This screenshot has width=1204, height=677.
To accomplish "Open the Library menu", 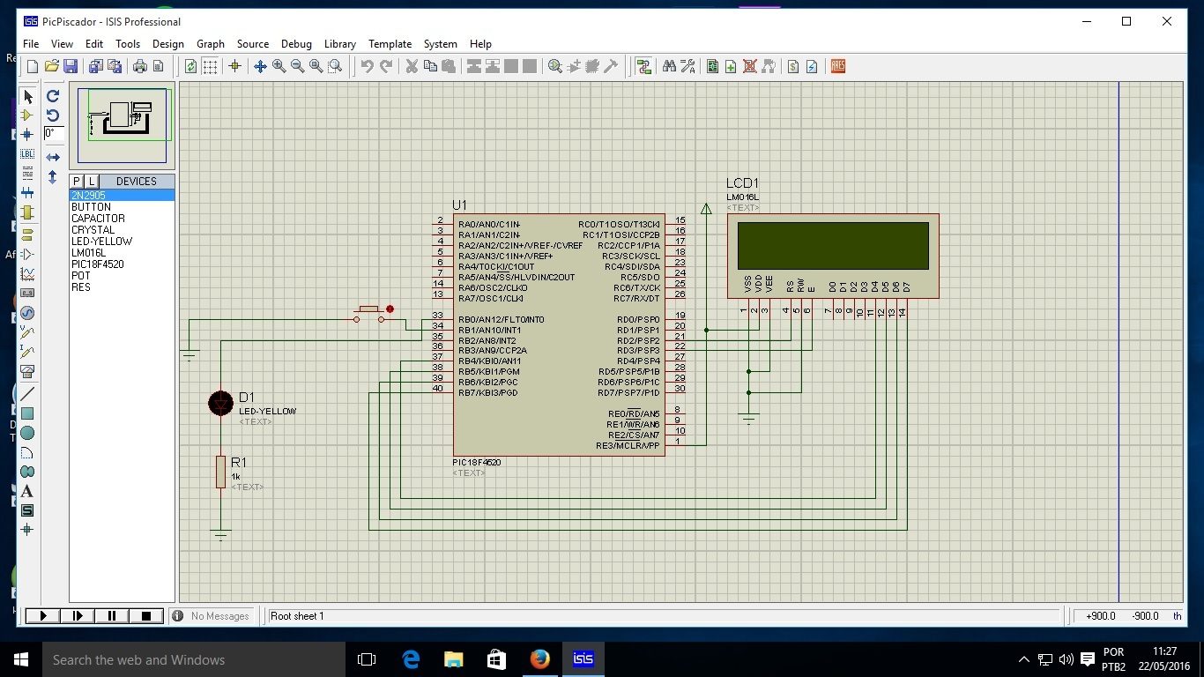I will 340,43.
